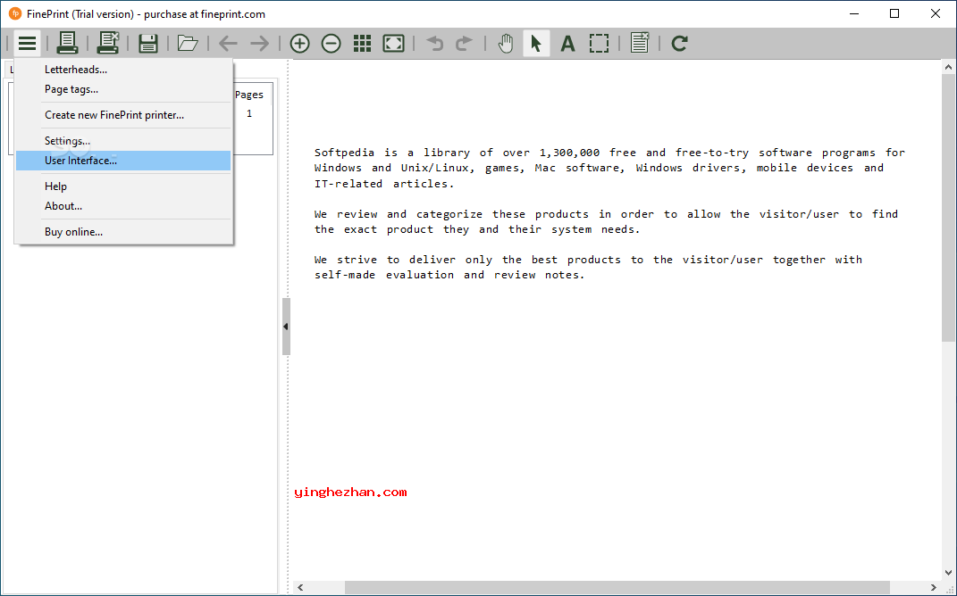Click the page count value 1
Screen dimensions: 957x596
click(249, 113)
